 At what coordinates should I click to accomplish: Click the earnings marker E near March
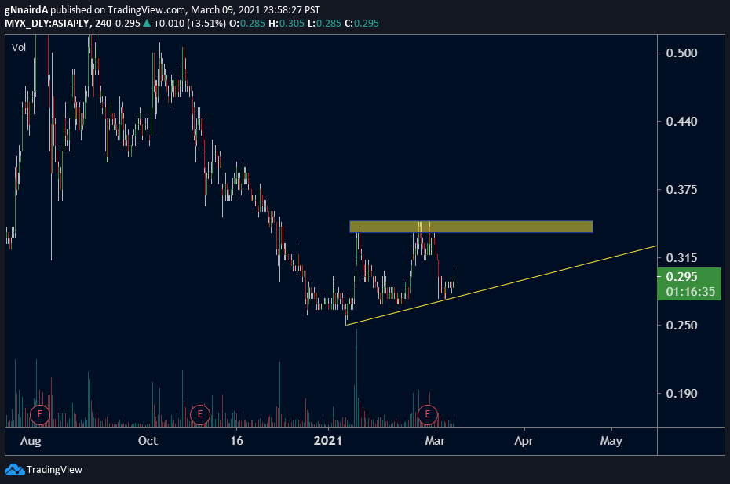coord(427,413)
